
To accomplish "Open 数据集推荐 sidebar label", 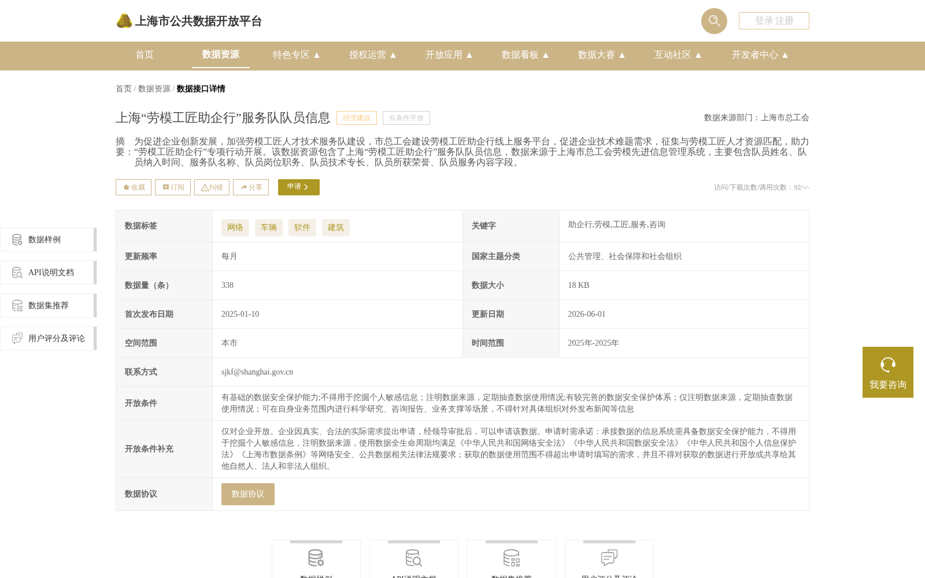I will click(49, 306).
